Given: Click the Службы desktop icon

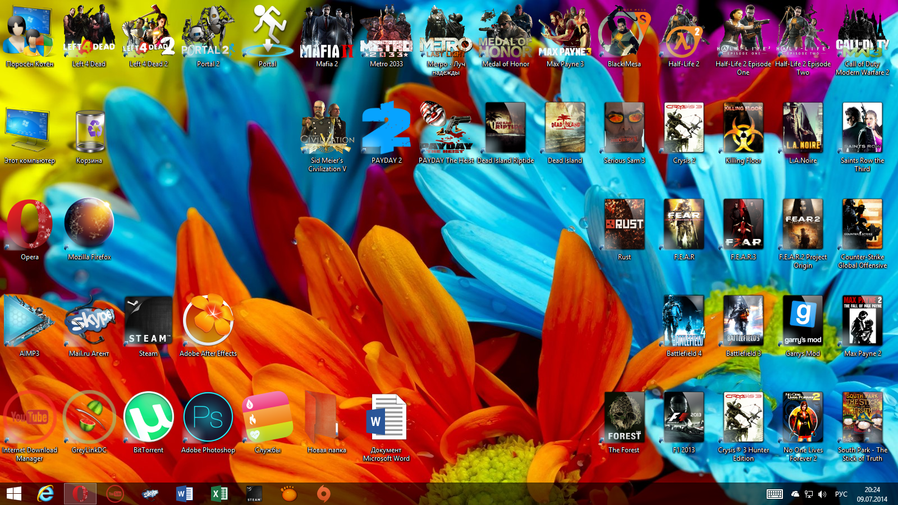Looking at the screenshot, I should pyautogui.click(x=268, y=417).
